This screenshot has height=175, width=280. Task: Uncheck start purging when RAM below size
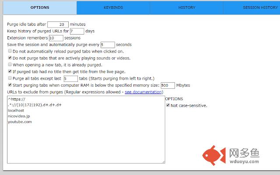point(10,85)
